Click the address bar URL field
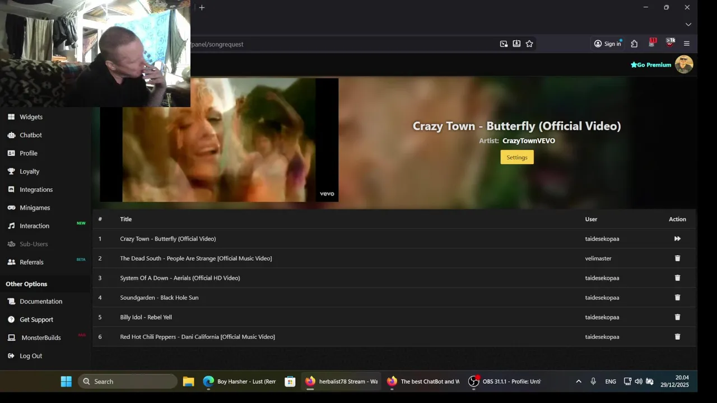The image size is (717, 403). (x=342, y=44)
